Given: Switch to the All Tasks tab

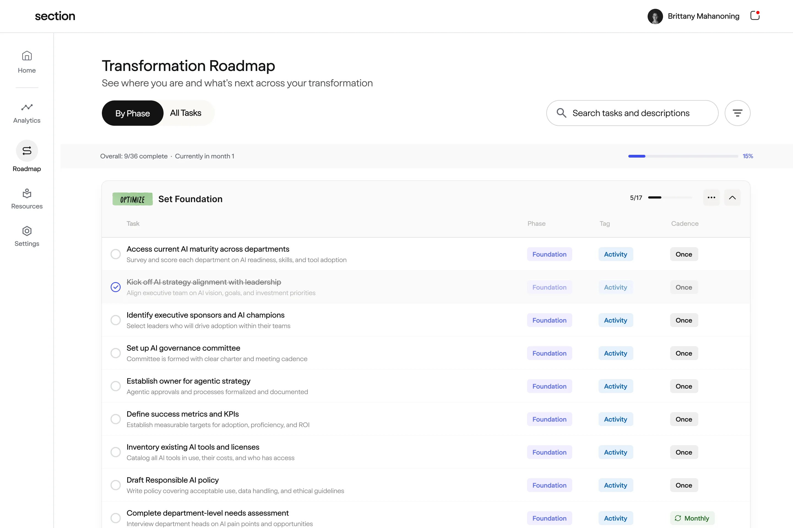Looking at the screenshot, I should click(x=185, y=113).
